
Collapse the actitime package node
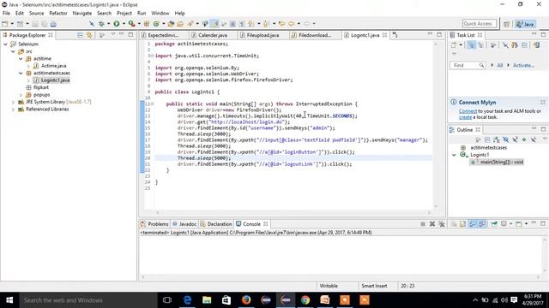21,59
